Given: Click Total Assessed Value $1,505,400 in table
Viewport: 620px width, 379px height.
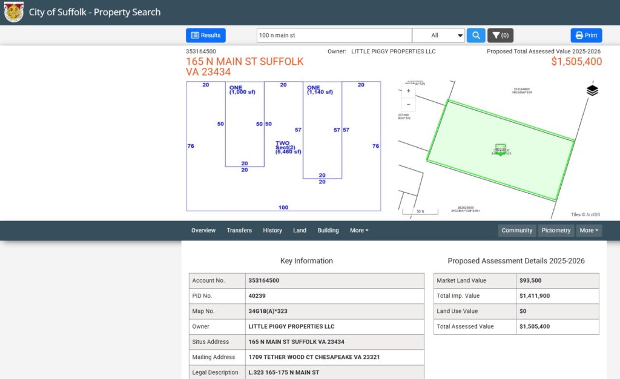Looking at the screenshot, I should tap(535, 327).
